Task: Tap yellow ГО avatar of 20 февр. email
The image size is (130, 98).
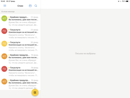Action: tap(4, 44)
